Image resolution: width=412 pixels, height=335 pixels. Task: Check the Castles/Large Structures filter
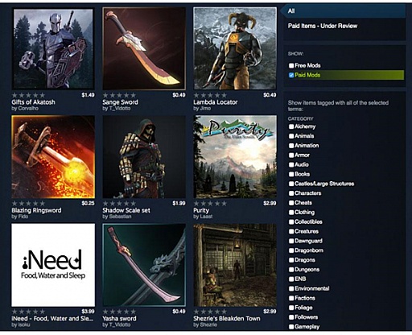click(291, 184)
